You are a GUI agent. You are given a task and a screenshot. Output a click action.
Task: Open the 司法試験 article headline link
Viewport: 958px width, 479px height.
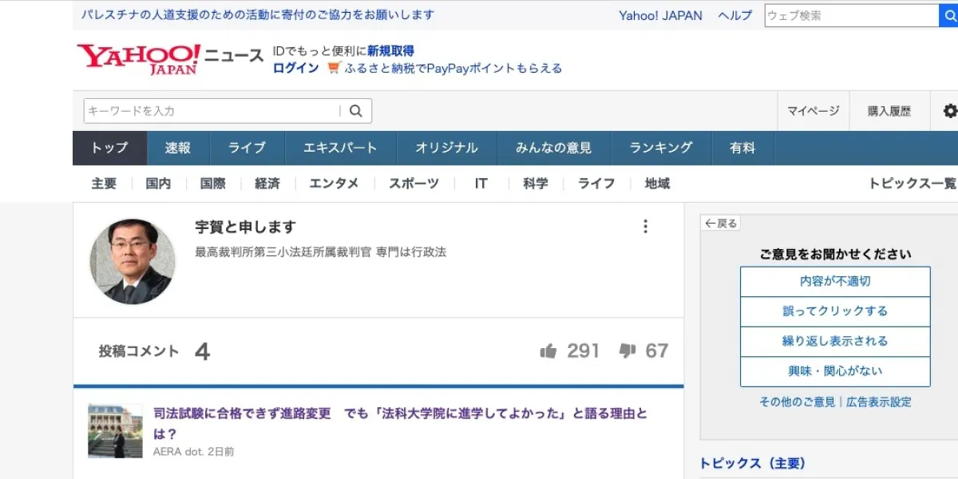399,414
